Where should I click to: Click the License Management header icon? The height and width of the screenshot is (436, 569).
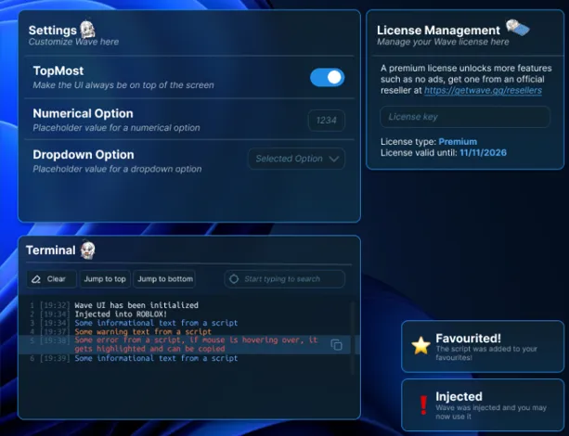pos(518,29)
